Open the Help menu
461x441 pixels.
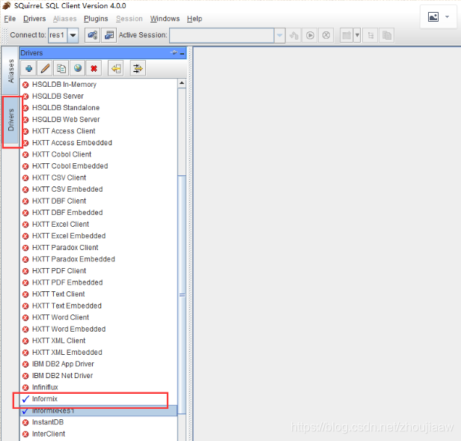(195, 19)
